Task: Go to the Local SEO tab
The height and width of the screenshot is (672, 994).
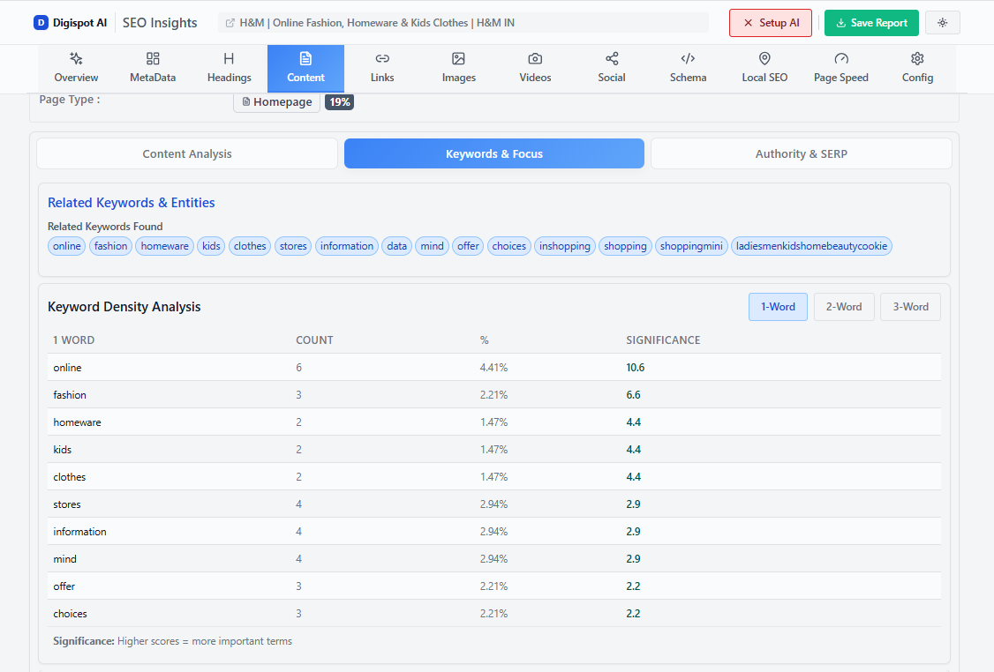Action: coord(764,69)
